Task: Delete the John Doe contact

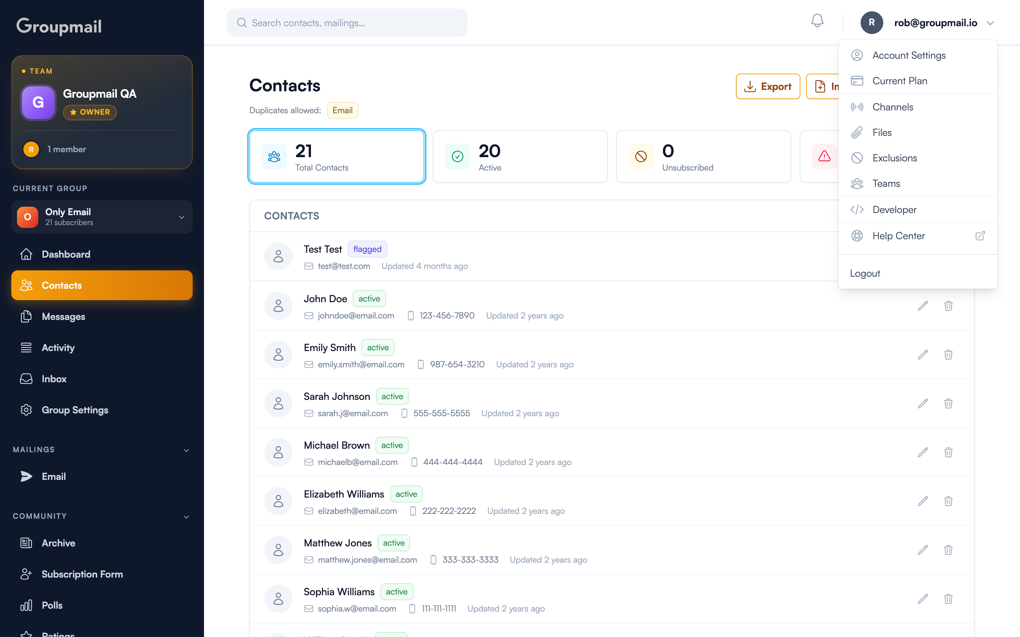Action: point(948,306)
